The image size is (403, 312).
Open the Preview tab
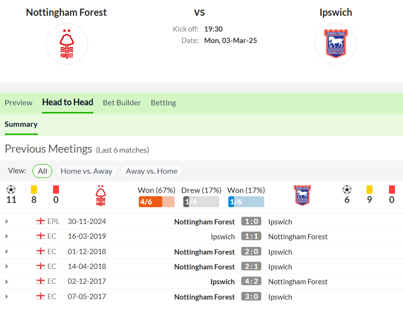[19, 103]
